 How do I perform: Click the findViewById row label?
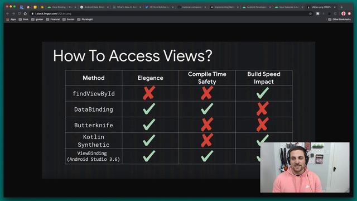tap(94, 94)
